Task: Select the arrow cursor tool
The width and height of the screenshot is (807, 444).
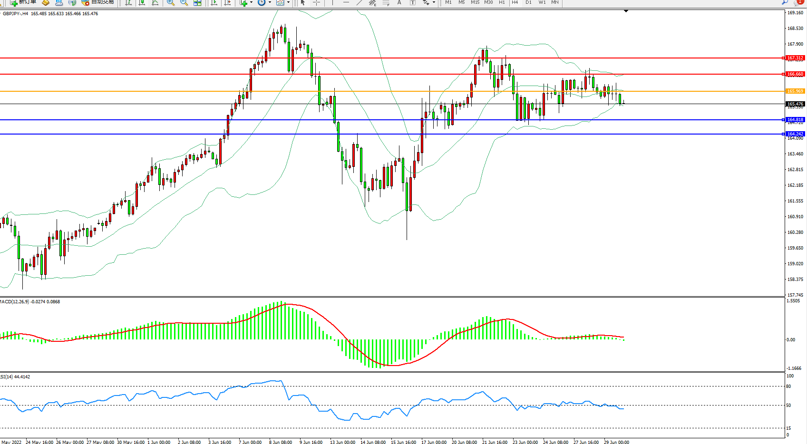Action: click(303, 2)
